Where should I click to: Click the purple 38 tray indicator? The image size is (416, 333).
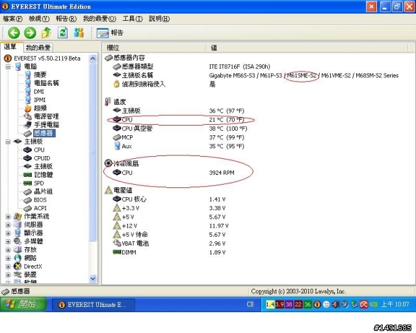(x=289, y=304)
